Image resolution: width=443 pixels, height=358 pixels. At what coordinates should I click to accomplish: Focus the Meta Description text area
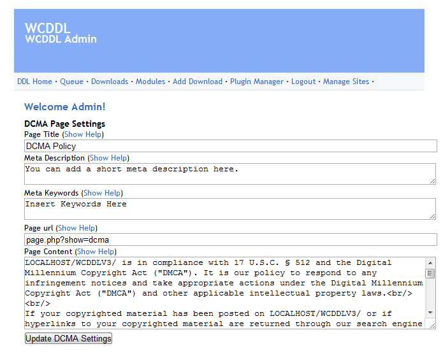point(229,174)
